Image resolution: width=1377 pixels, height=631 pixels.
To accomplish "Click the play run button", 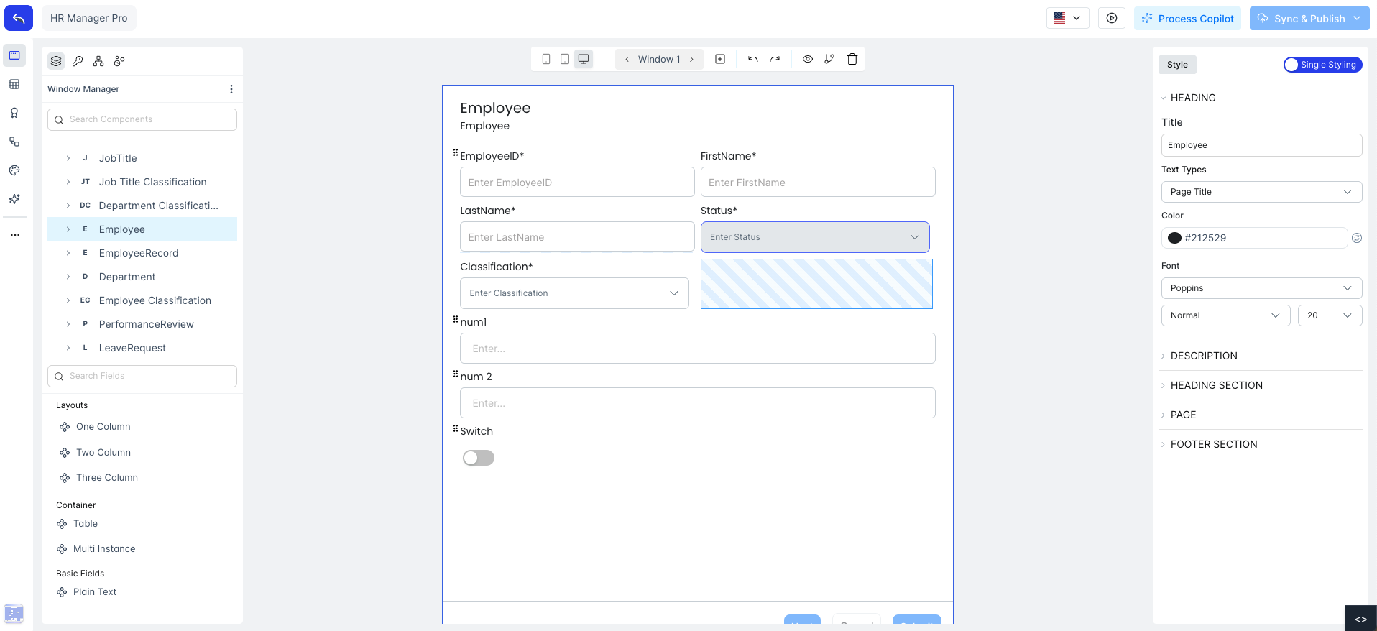I will (x=1112, y=18).
